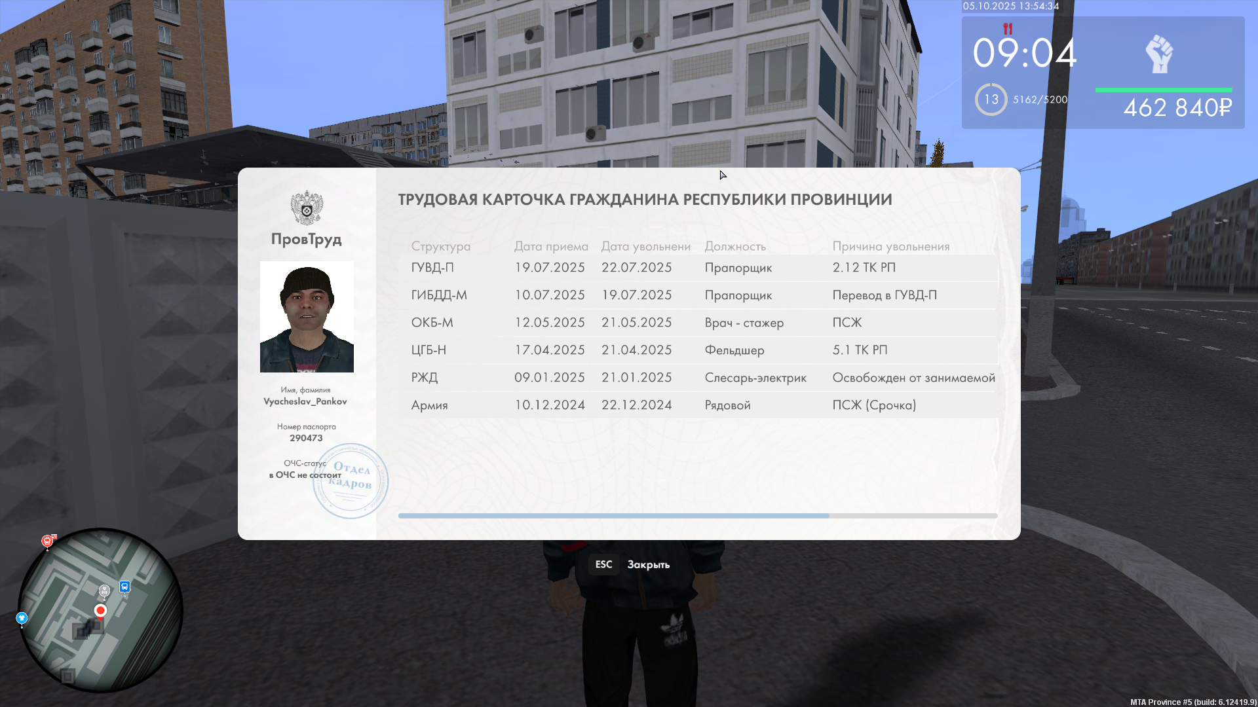1258x707 pixels.
Task: Click the green health bar in HUD
Action: click(1163, 90)
